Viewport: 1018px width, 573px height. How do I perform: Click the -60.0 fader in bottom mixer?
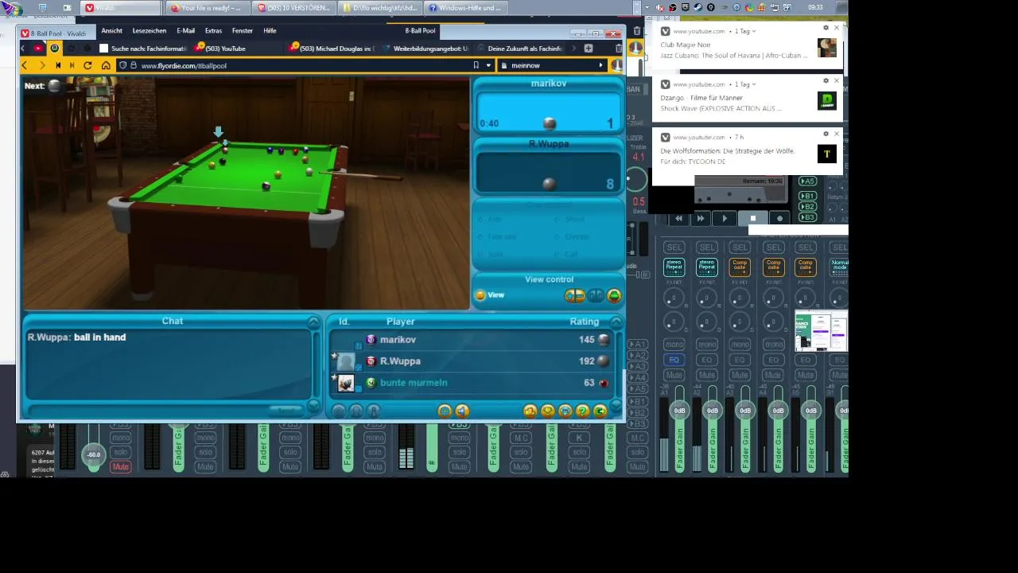pos(94,454)
